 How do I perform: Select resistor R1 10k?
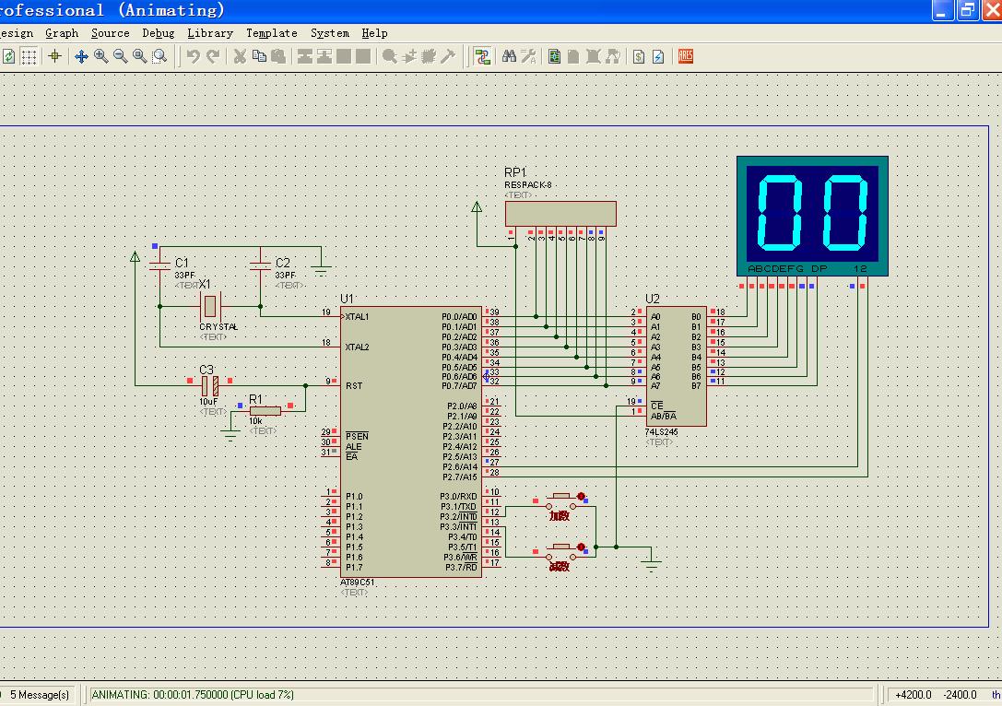pyautogui.click(x=265, y=411)
